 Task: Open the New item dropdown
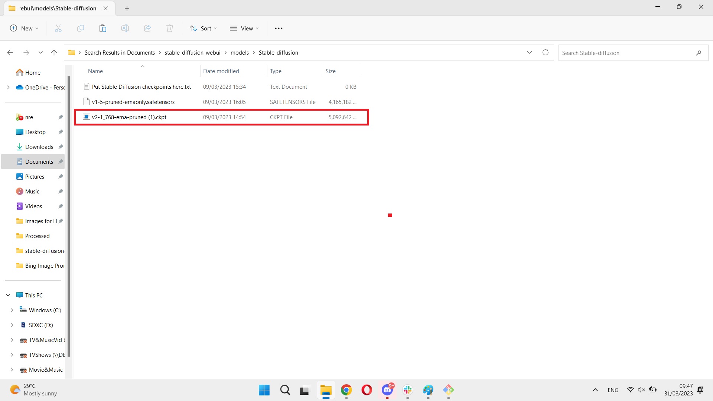(x=24, y=28)
